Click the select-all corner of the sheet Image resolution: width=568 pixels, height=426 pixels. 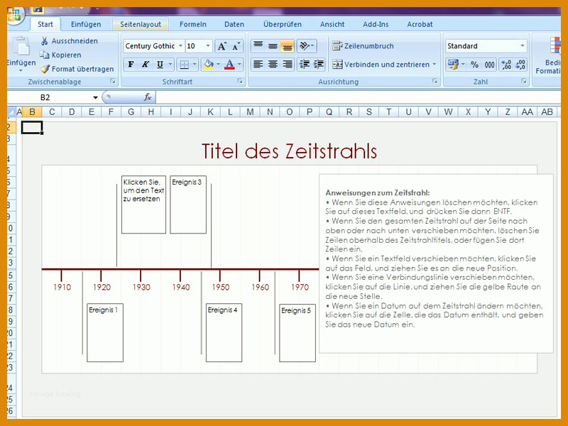[x=11, y=112]
